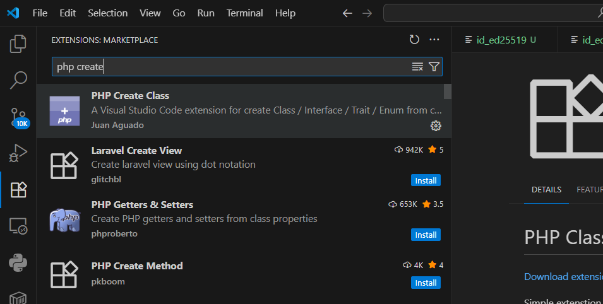
Task: Open the Help menu
Action: point(285,13)
